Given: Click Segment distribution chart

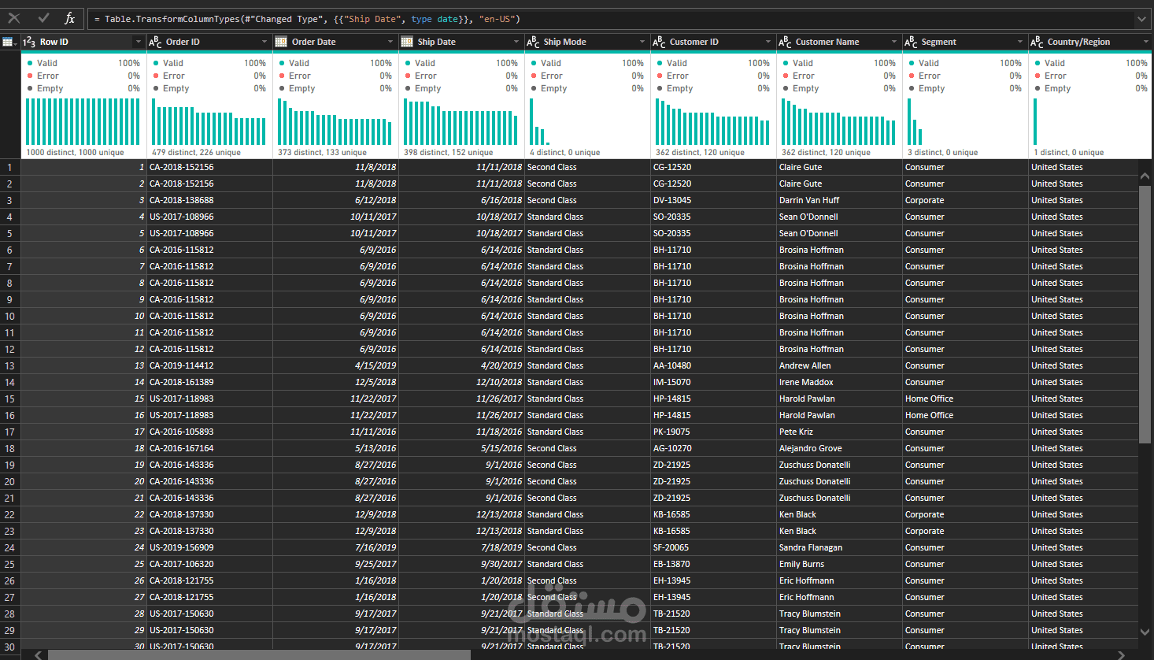Looking at the screenshot, I should tap(915, 122).
